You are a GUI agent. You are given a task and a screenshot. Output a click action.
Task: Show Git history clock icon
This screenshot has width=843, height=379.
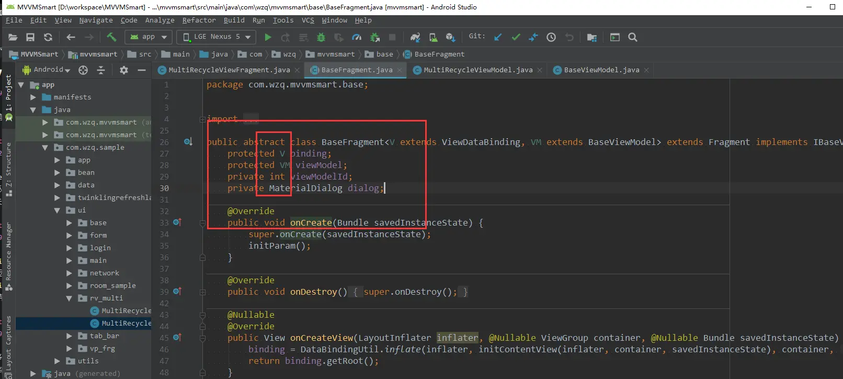(551, 37)
